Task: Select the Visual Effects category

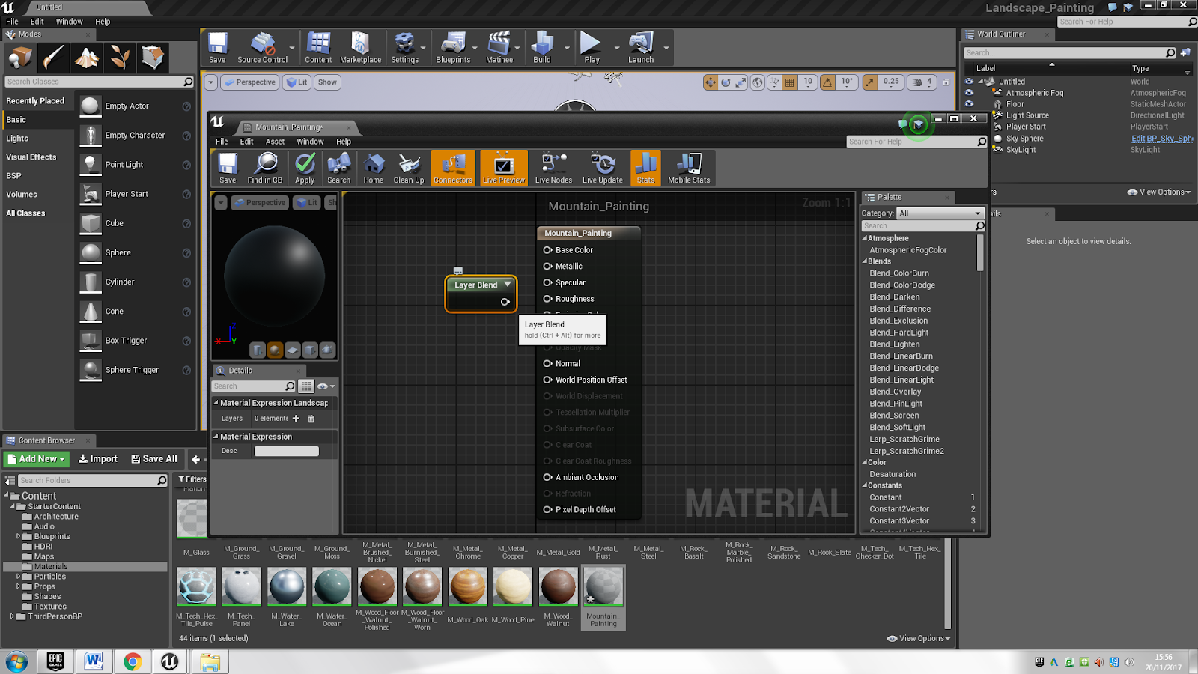Action: (31, 157)
